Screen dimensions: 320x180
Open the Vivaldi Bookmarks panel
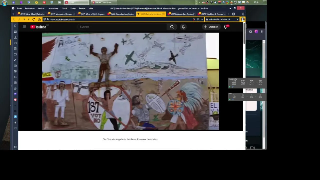pos(15,26)
